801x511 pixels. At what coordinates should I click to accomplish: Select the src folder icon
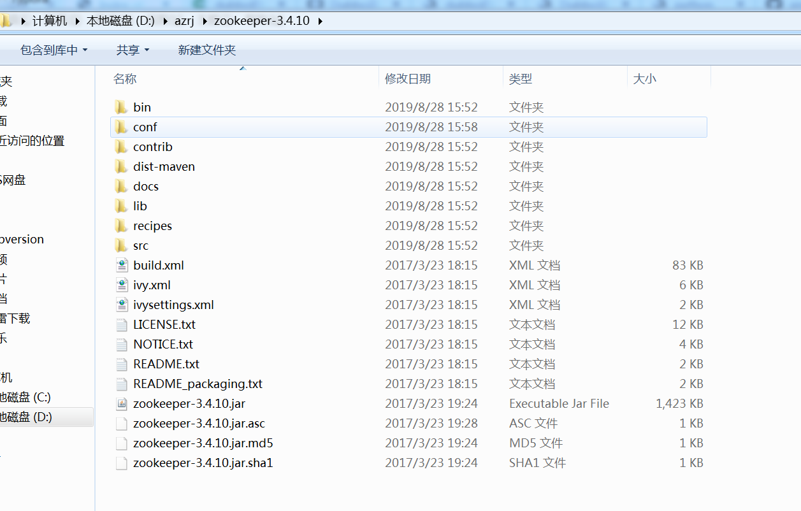121,245
